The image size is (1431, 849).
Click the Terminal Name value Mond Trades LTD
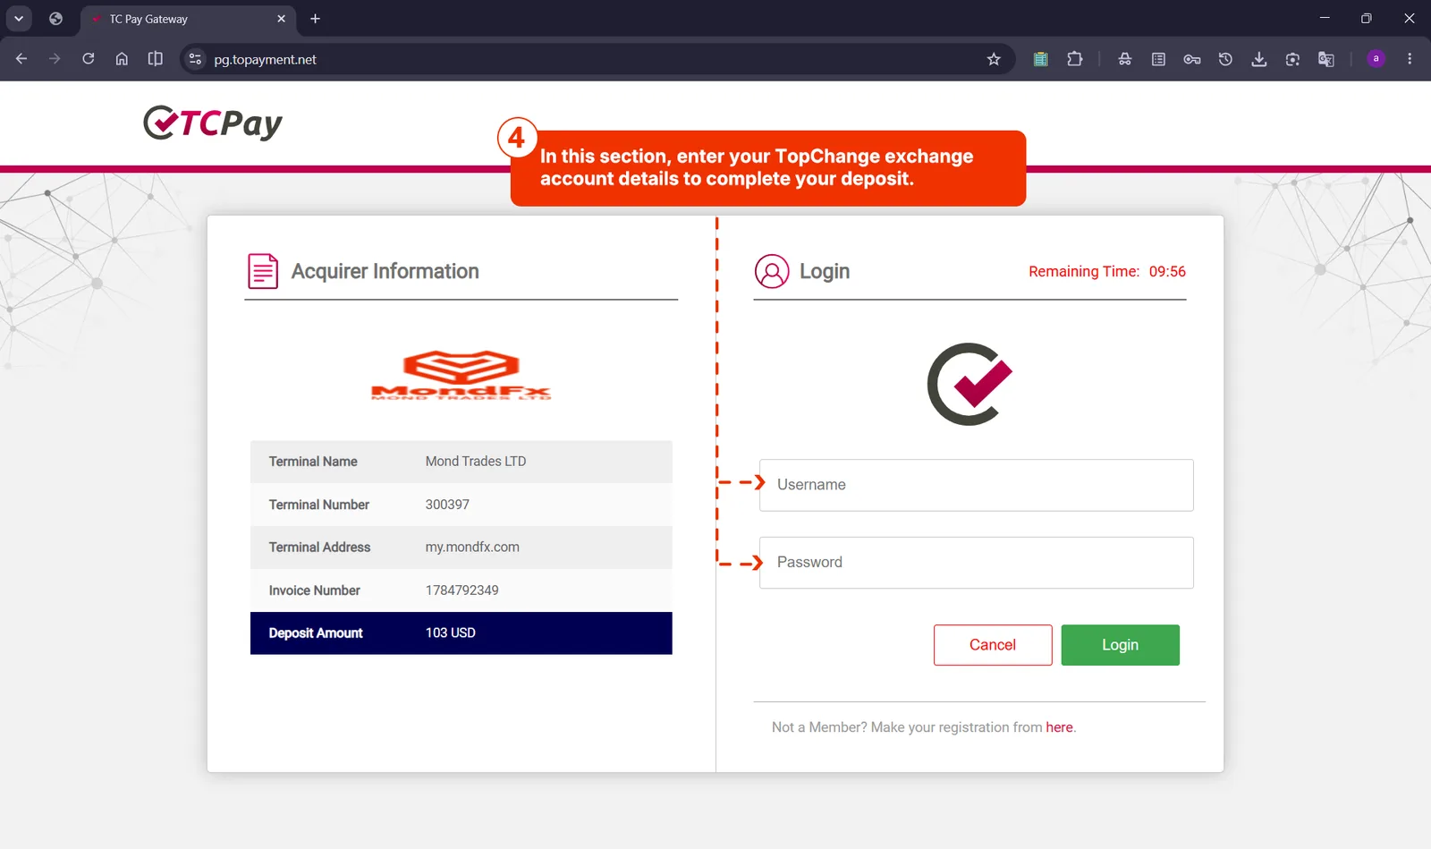tap(476, 462)
